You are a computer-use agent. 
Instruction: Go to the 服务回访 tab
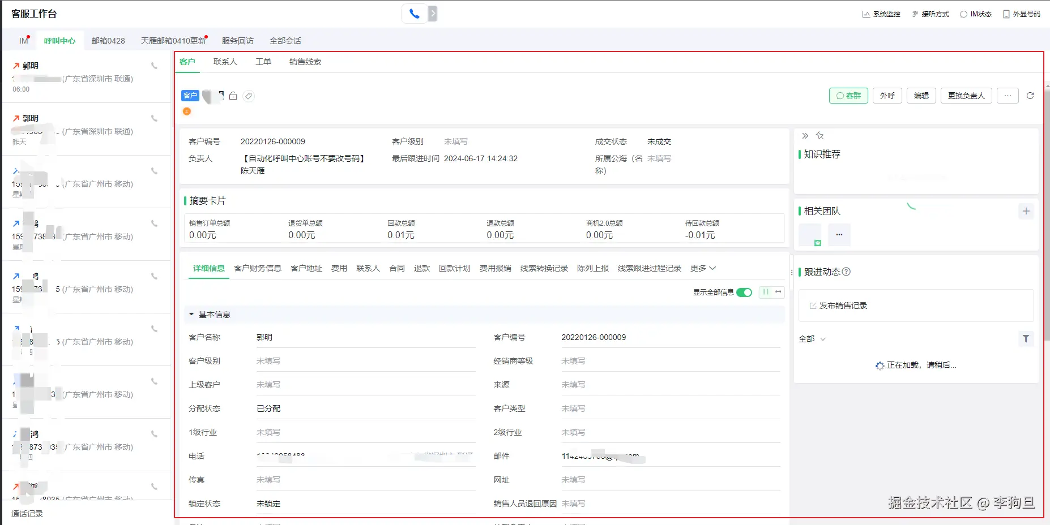238,41
